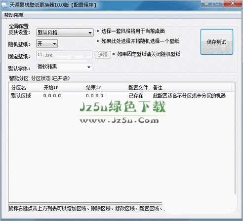This screenshot has width=243, height=221.
Task: Click the 默认字体 label
Action: pos(19,69)
